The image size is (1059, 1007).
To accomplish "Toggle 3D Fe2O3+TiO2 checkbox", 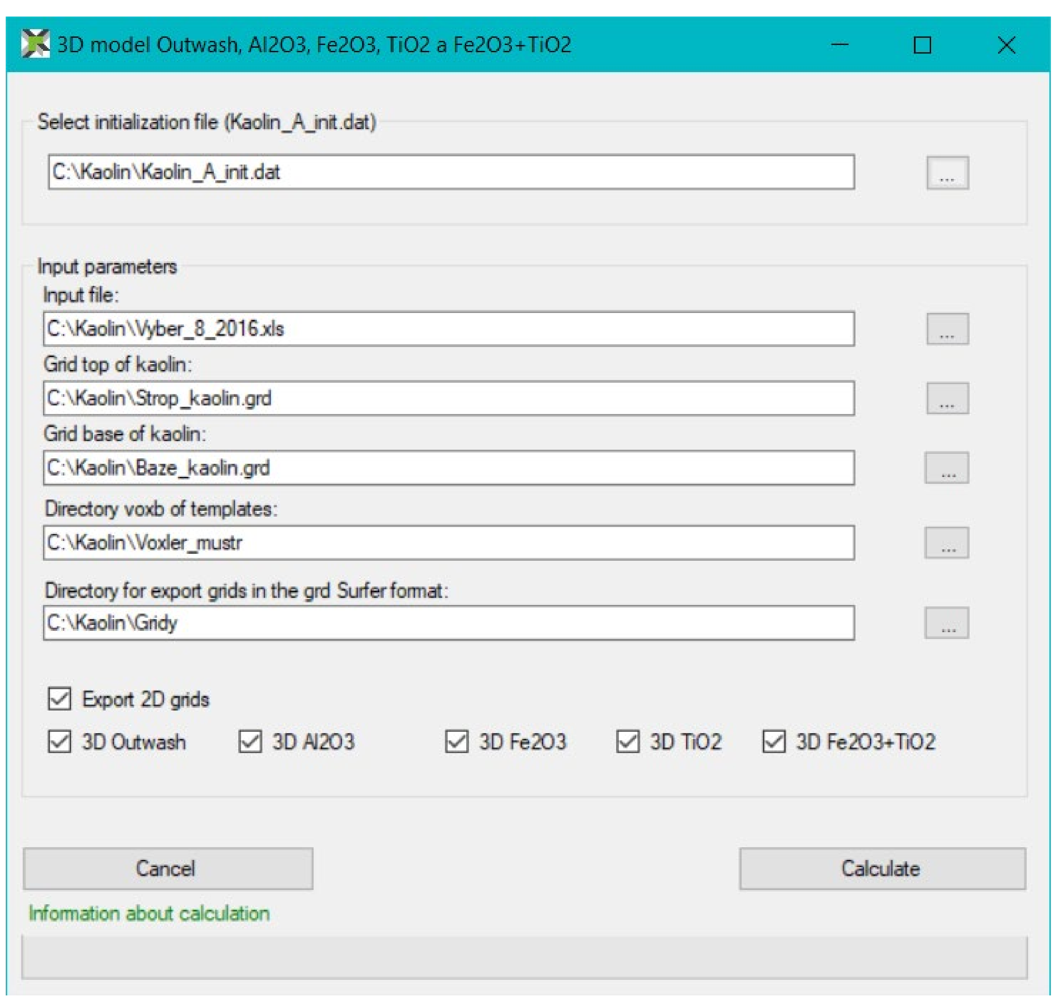I will pyautogui.click(x=774, y=742).
